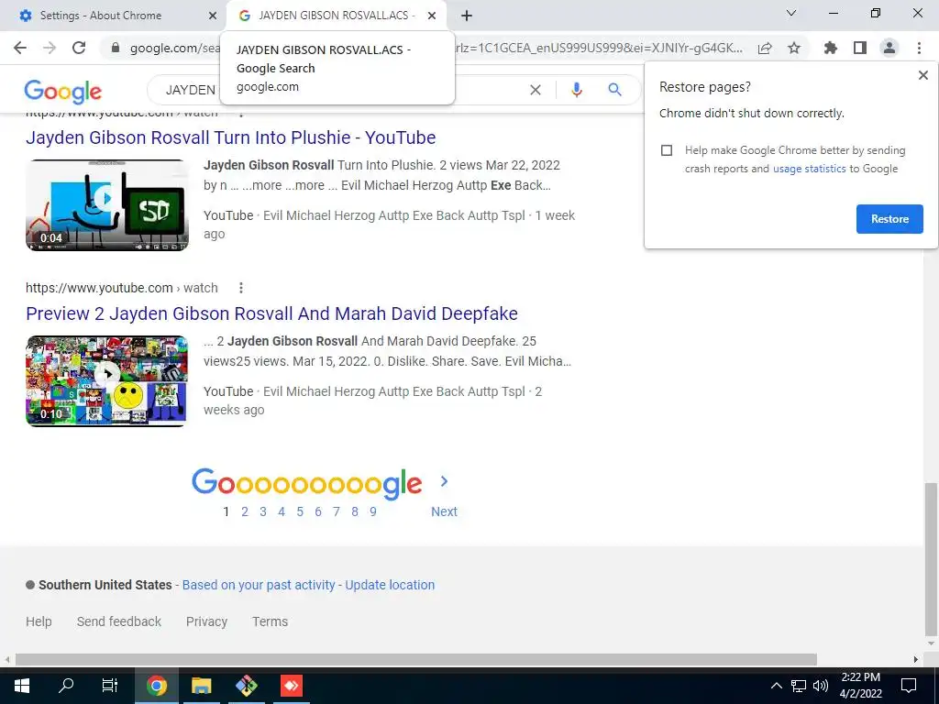Viewport: 939px width, 704px height.
Task: Open the notification center icon
Action: click(x=909, y=686)
